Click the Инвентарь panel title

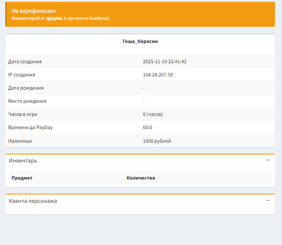point(23,161)
